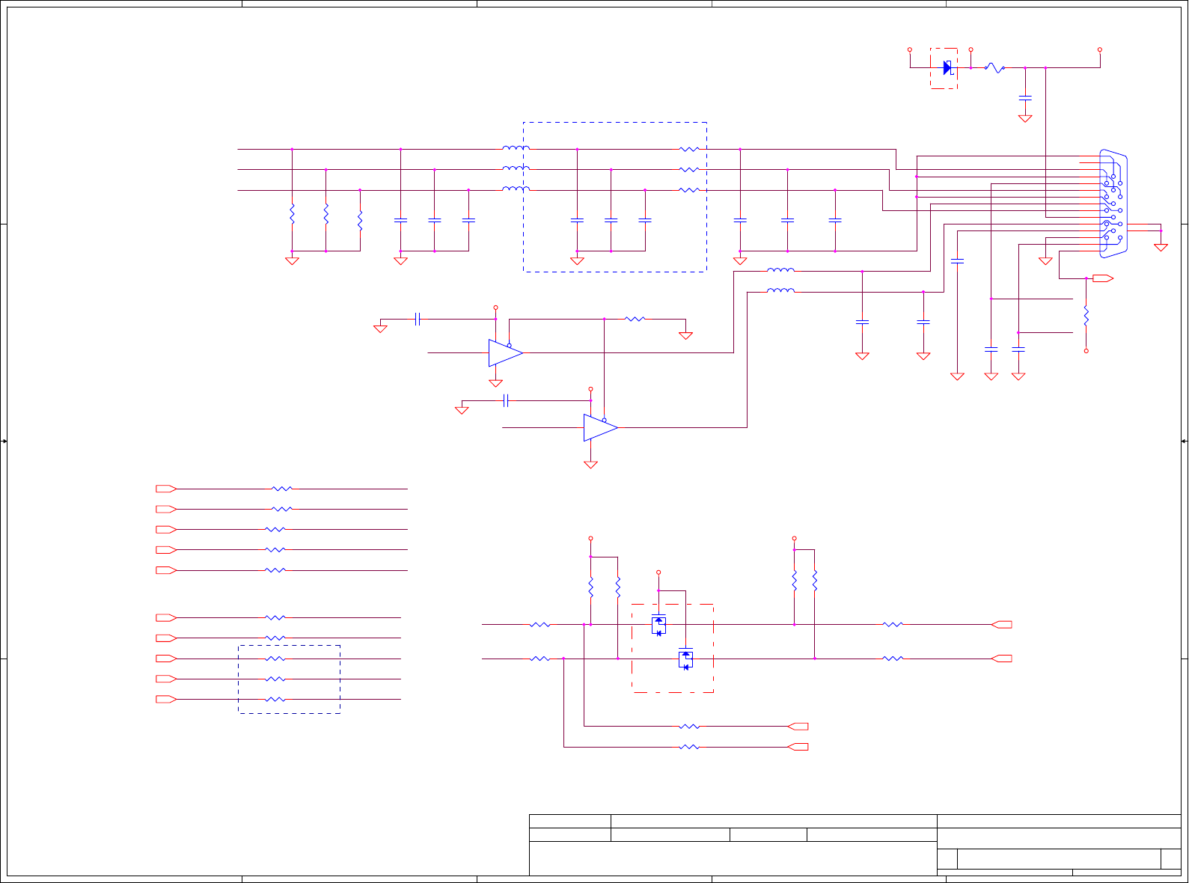Select the horizontal capacitor left of lower buffer
1189x883 pixels.
click(506, 400)
